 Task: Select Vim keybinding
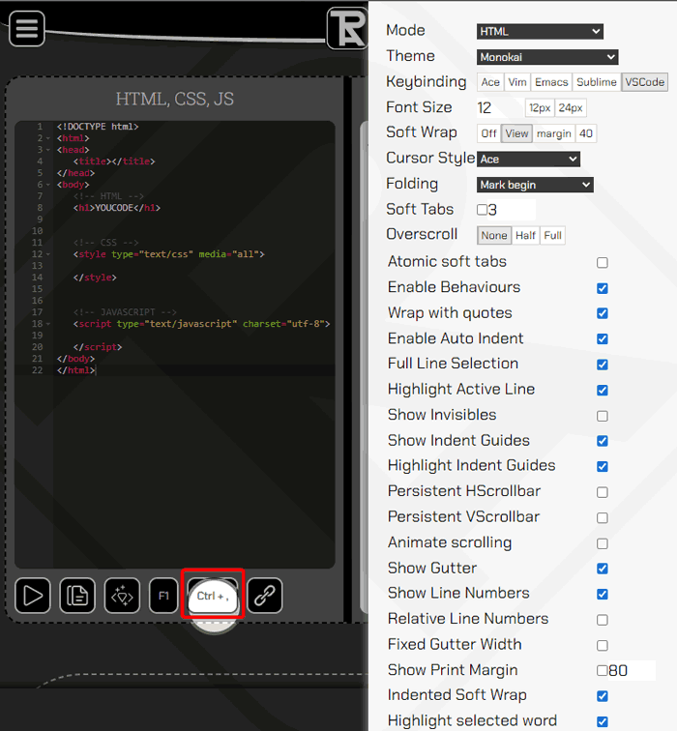click(x=517, y=82)
